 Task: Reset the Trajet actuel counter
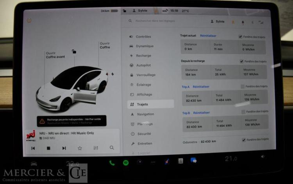coord(208,36)
